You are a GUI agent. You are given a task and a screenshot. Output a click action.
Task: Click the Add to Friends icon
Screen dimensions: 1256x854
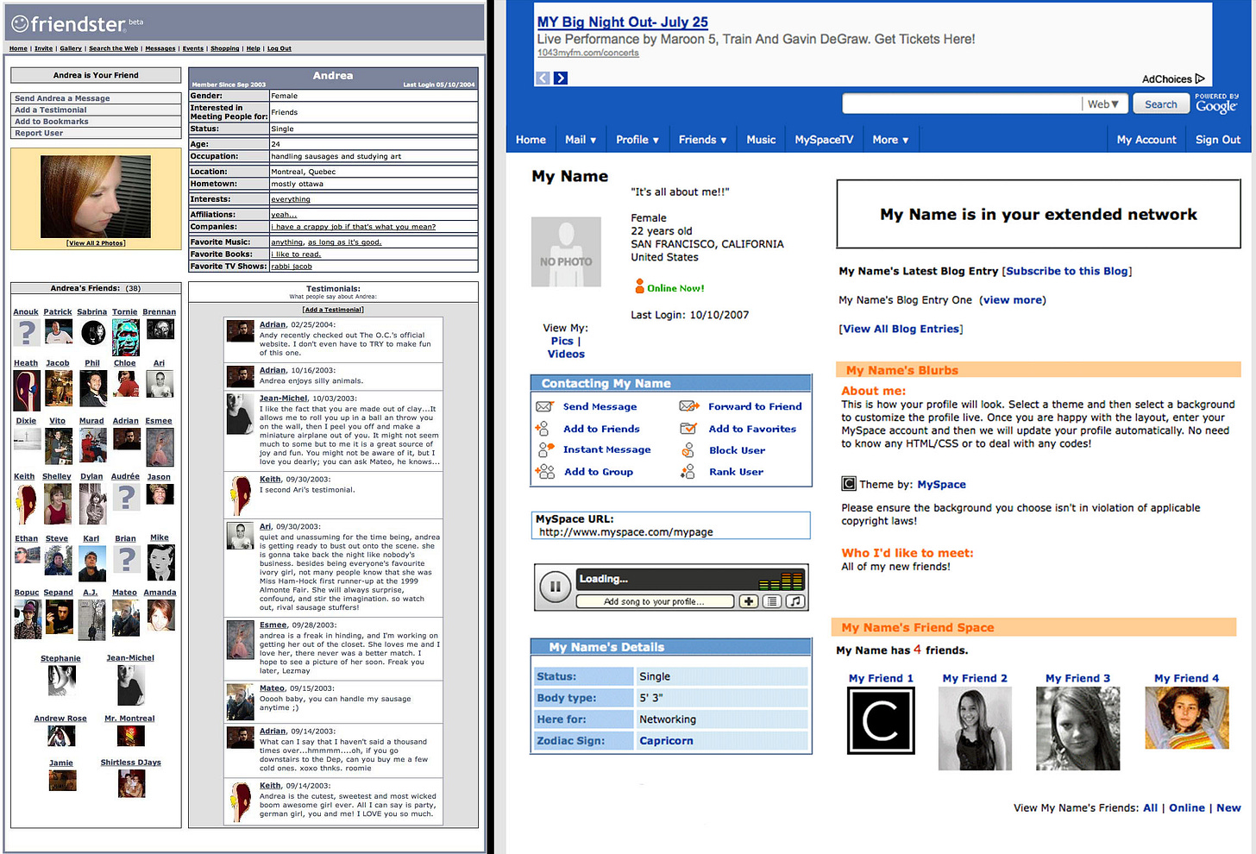click(x=543, y=428)
